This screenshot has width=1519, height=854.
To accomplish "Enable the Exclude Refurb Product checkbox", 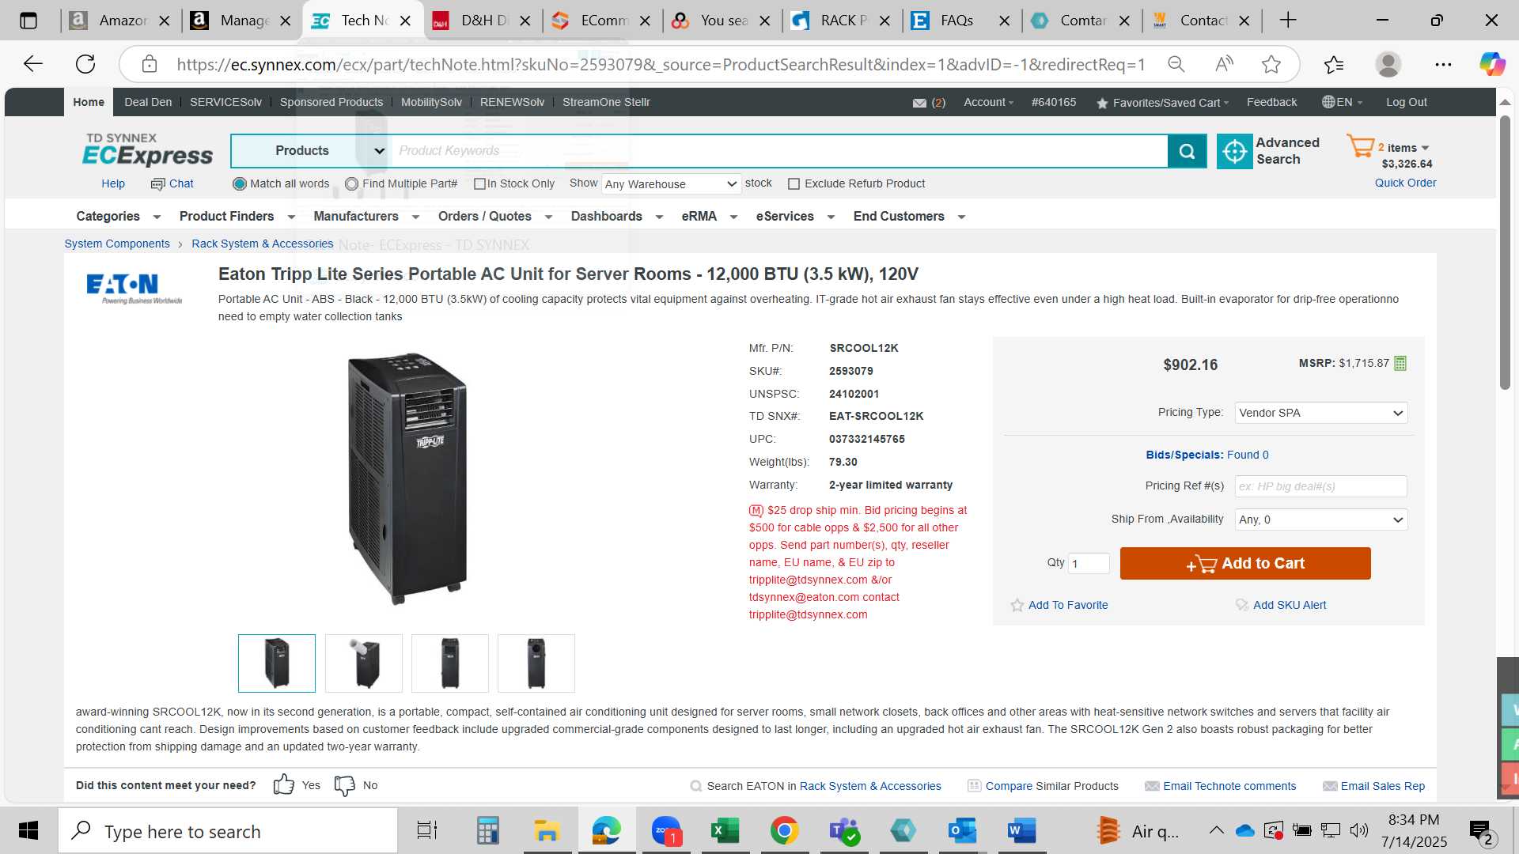I will [794, 183].
